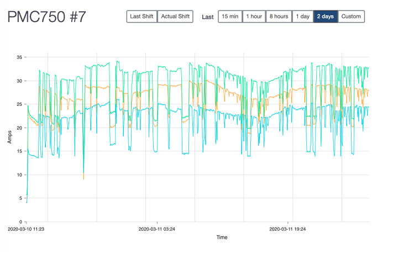Click the 10 tick on the Amps axis
Screen dimensions: 398x276
click(x=18, y=175)
